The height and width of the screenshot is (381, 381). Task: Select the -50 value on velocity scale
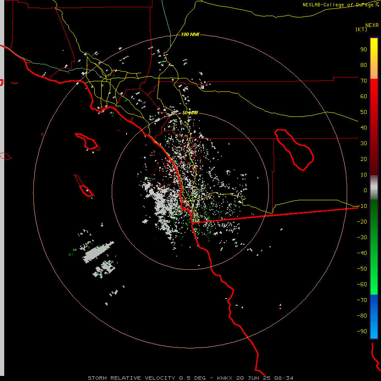[362, 268]
